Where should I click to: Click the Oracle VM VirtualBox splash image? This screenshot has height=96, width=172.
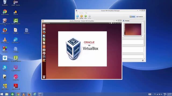point(83,49)
